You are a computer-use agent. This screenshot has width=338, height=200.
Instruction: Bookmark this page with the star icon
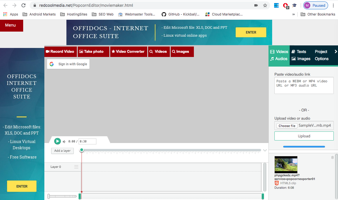point(265,5)
